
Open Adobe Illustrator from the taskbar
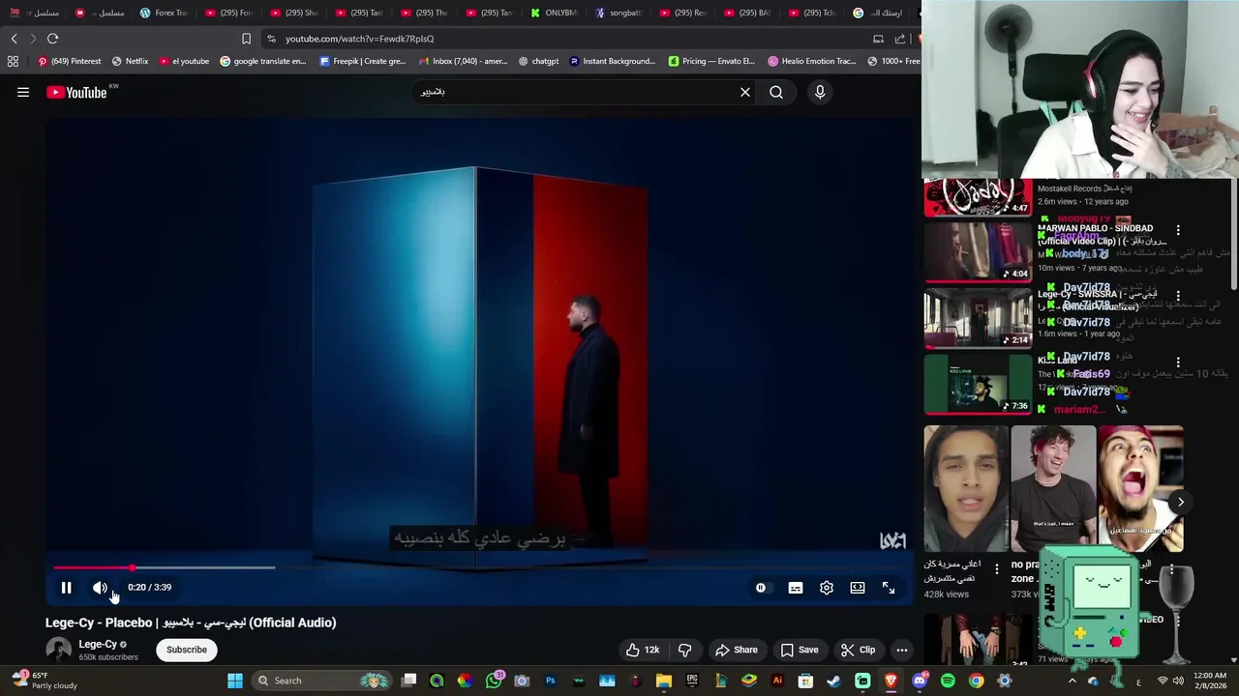coord(777,681)
